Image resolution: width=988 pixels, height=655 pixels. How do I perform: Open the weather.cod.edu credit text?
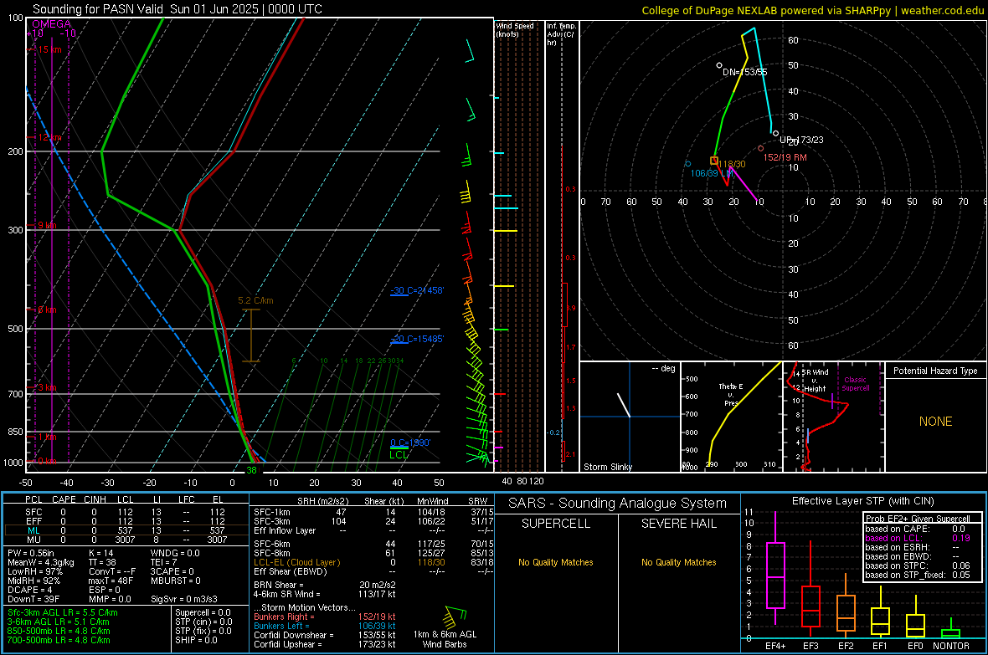(942, 10)
